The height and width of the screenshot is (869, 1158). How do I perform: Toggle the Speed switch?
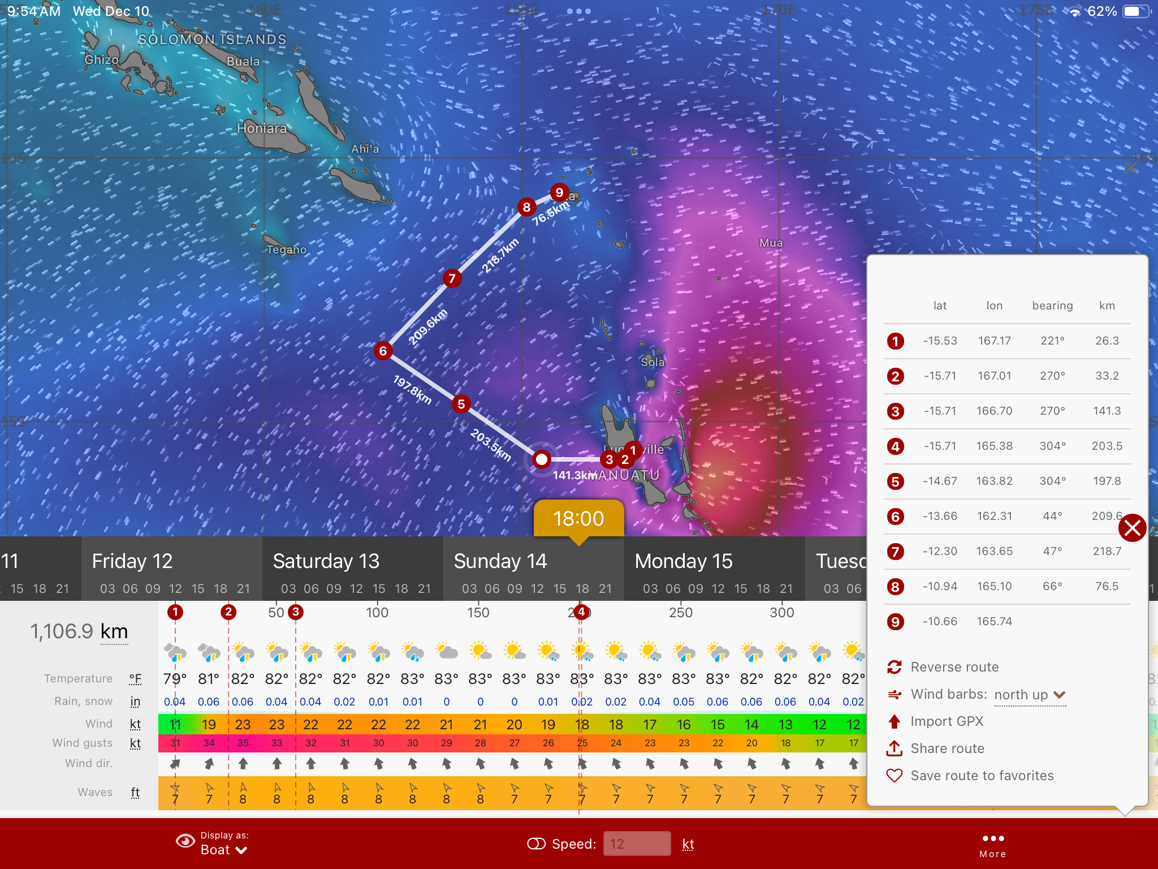click(x=536, y=844)
